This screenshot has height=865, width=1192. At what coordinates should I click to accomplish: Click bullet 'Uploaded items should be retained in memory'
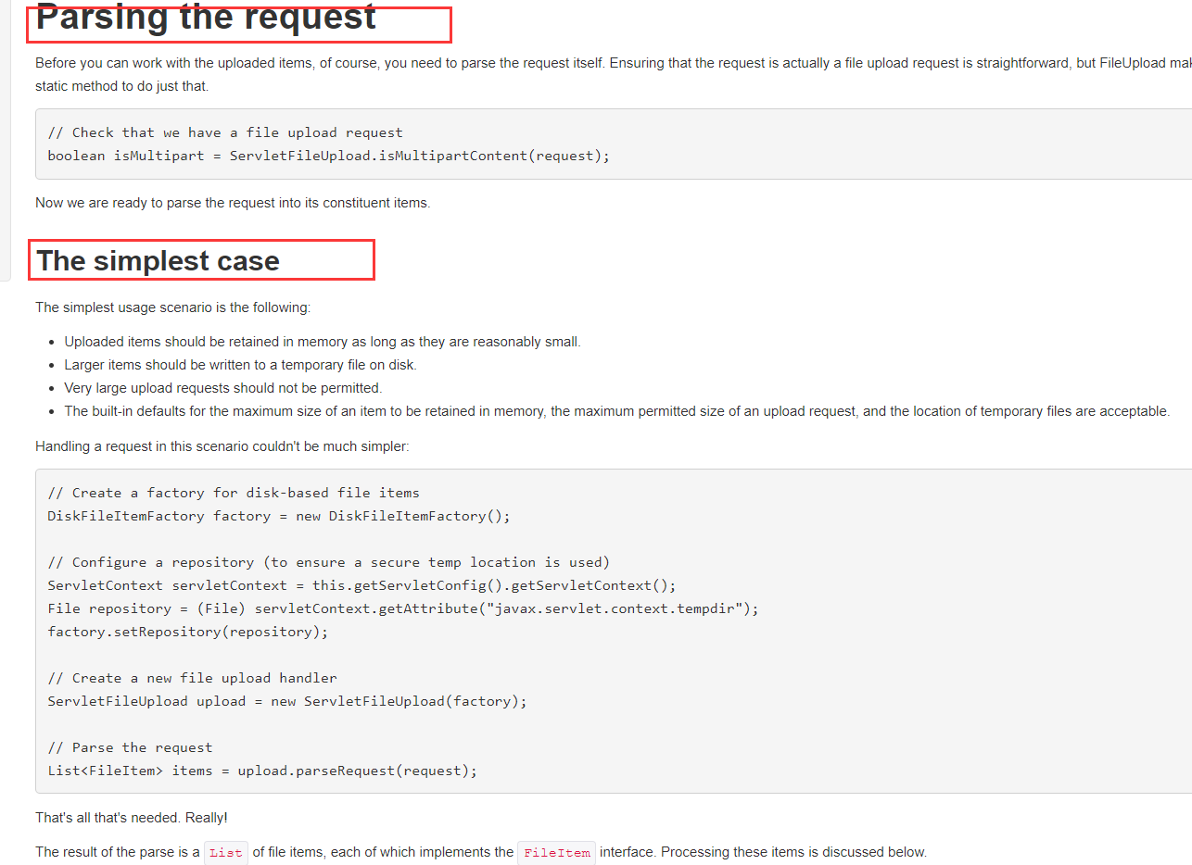[323, 342]
